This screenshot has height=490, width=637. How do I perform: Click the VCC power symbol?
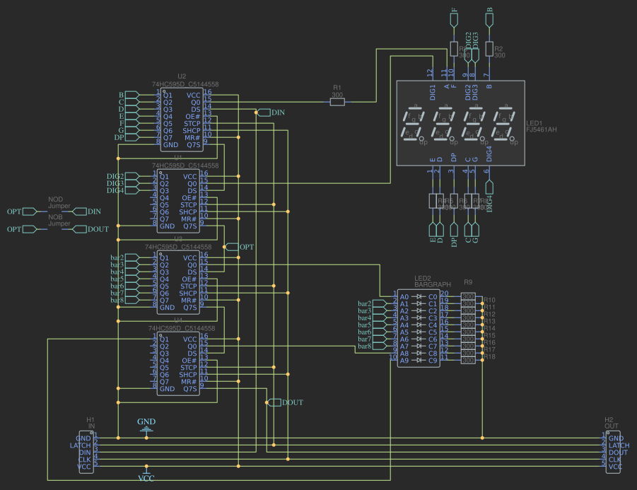tap(146, 474)
